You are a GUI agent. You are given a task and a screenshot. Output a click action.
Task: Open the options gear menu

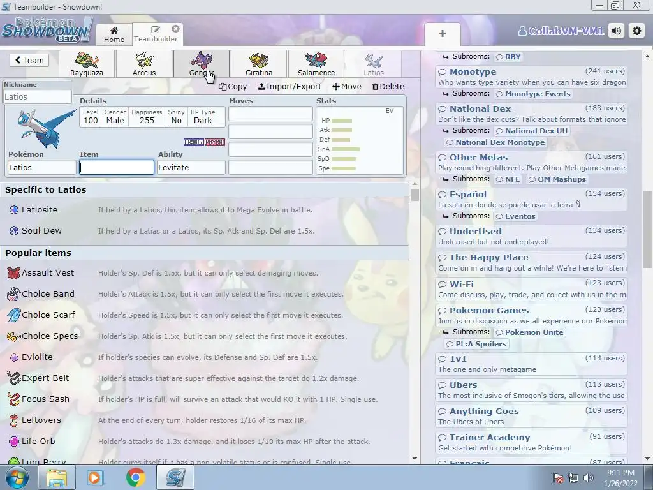(x=637, y=31)
